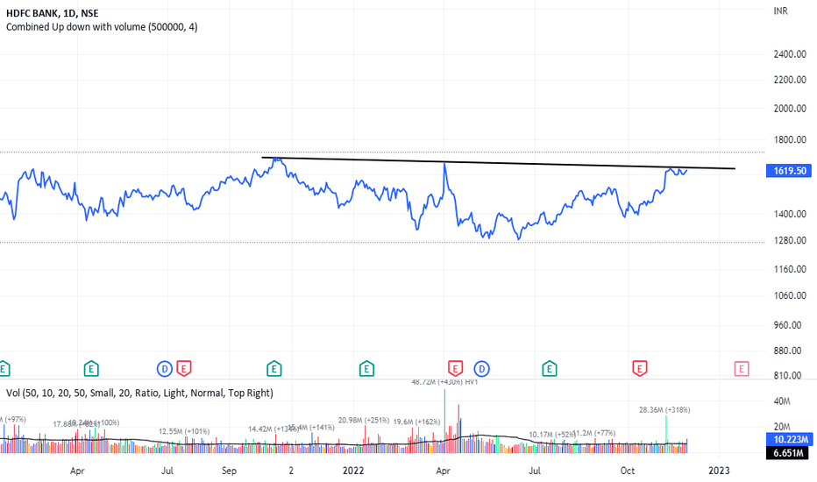817x482 pixels.
Task: Click the red earnings marker after Jul 2021
Action: [x=183, y=369]
